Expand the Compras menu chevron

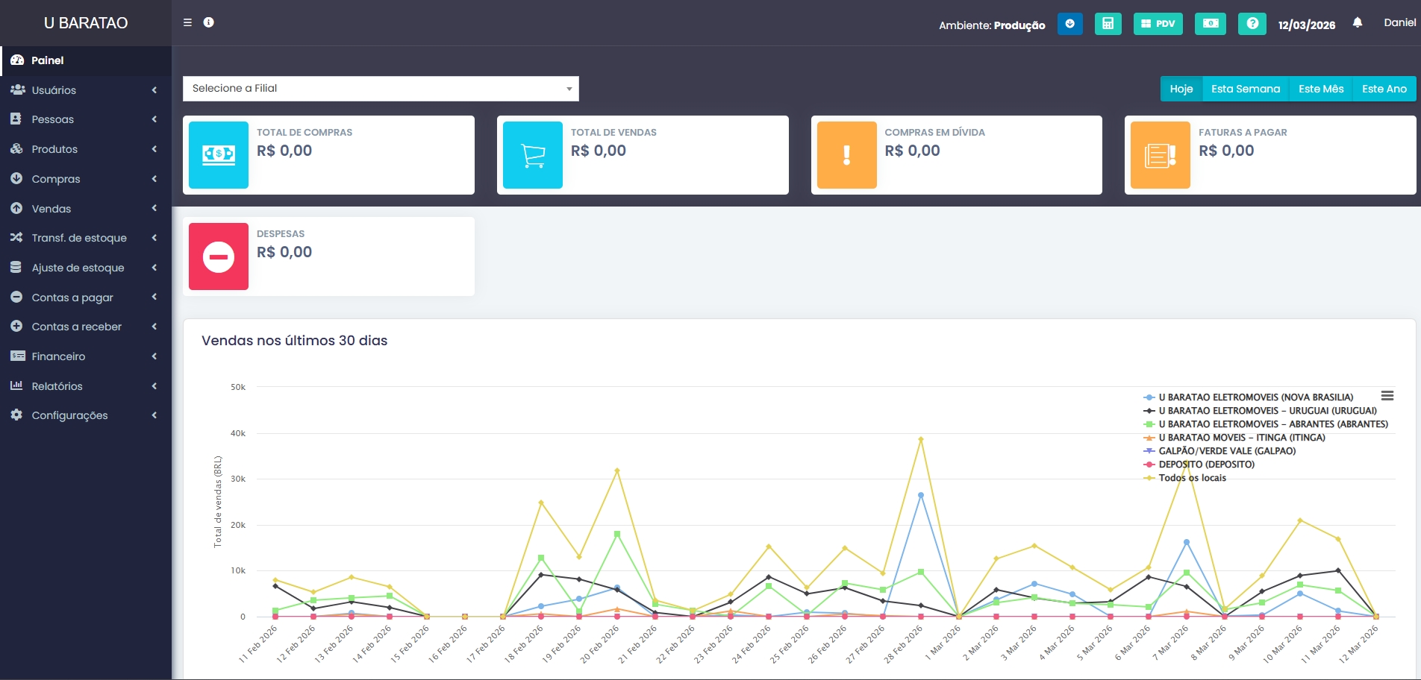(154, 179)
